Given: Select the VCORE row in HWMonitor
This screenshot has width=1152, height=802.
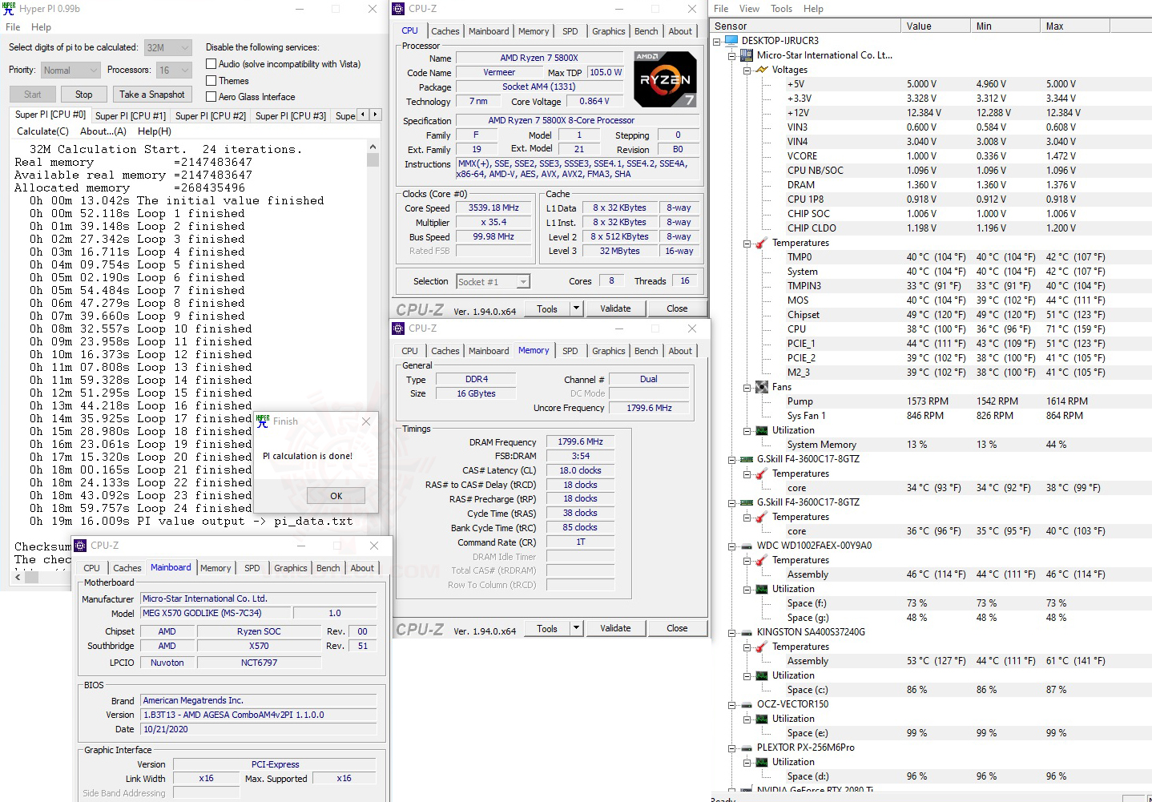Looking at the screenshot, I should click(x=930, y=156).
